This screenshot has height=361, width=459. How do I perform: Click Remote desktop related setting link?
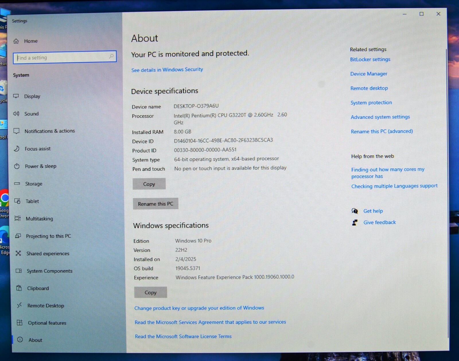[369, 88]
